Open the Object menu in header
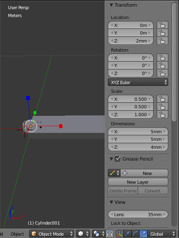This screenshot has width=179, height=238. (x=18, y=234)
